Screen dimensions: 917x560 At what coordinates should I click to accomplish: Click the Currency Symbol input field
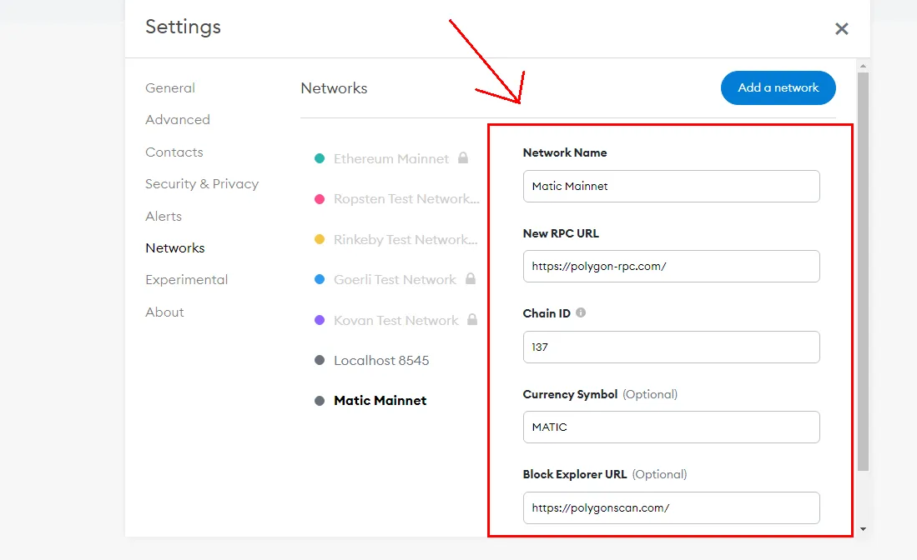coord(672,427)
